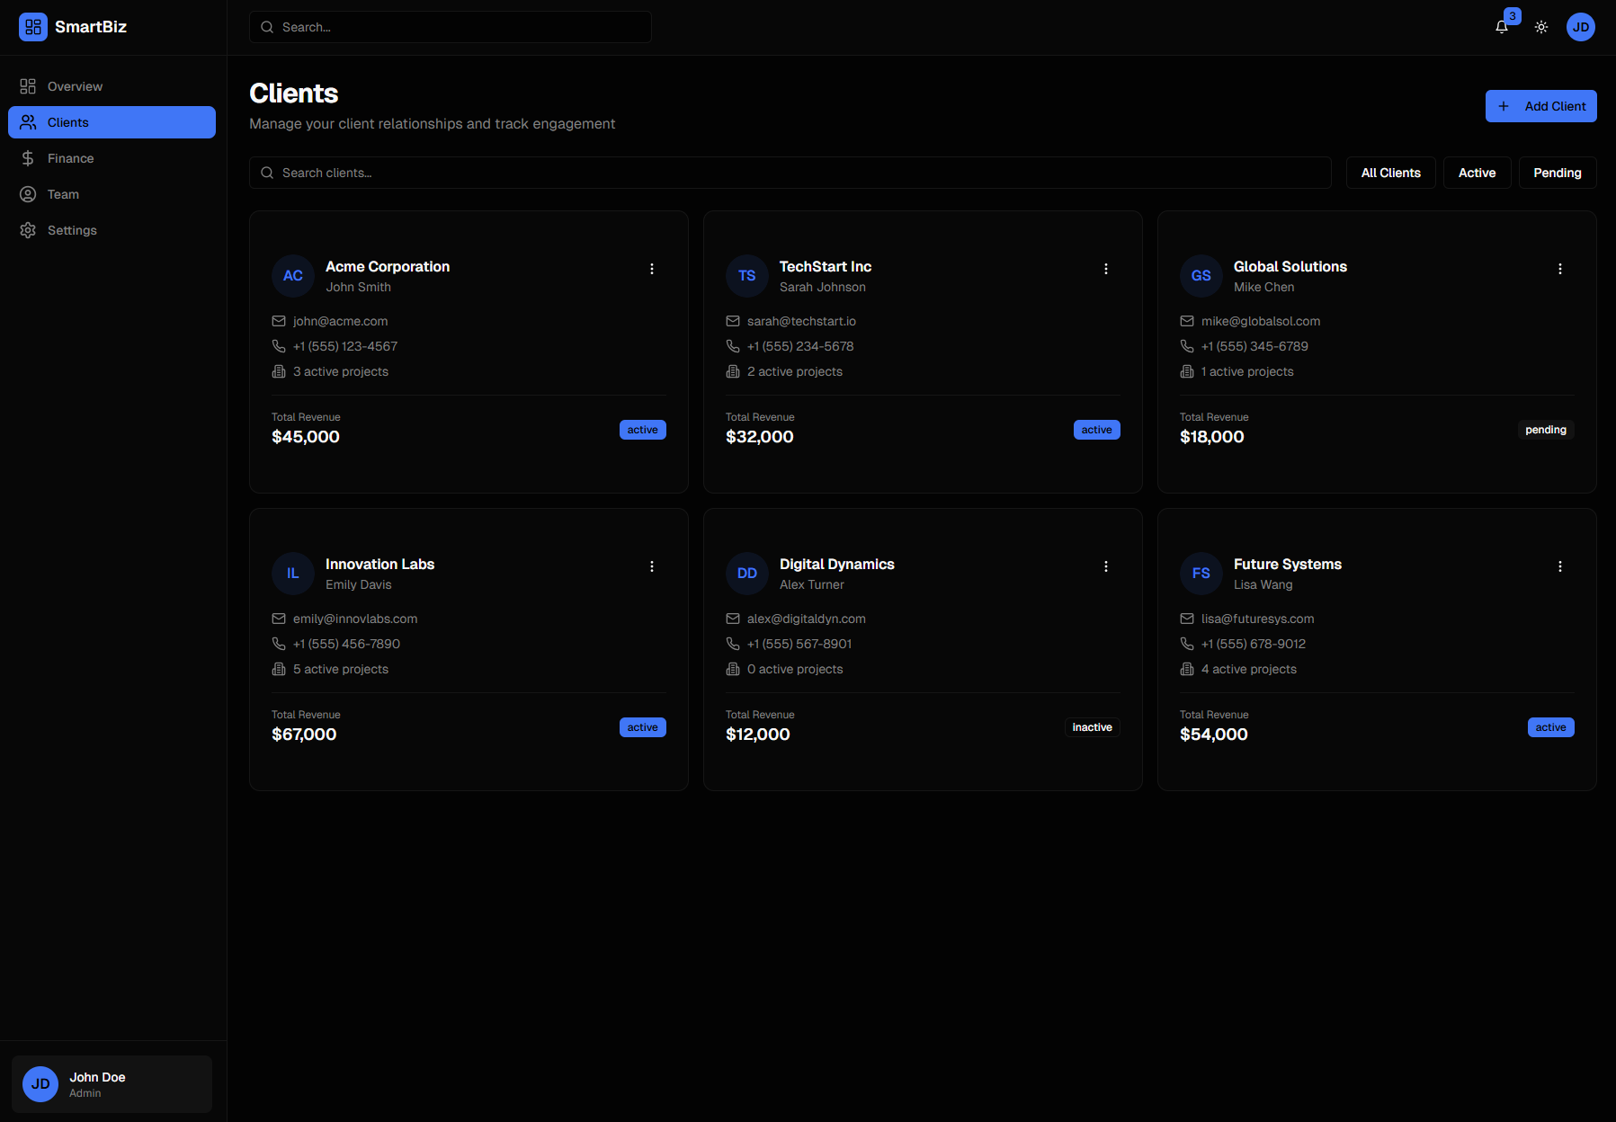
Task: Switch to the Pending clients filter
Action: 1557,172
